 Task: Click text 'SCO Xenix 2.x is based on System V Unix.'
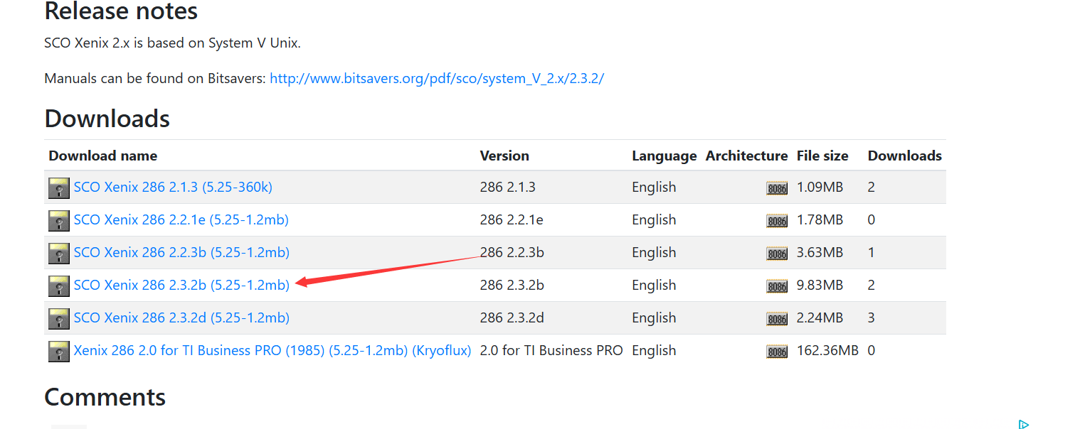172,43
